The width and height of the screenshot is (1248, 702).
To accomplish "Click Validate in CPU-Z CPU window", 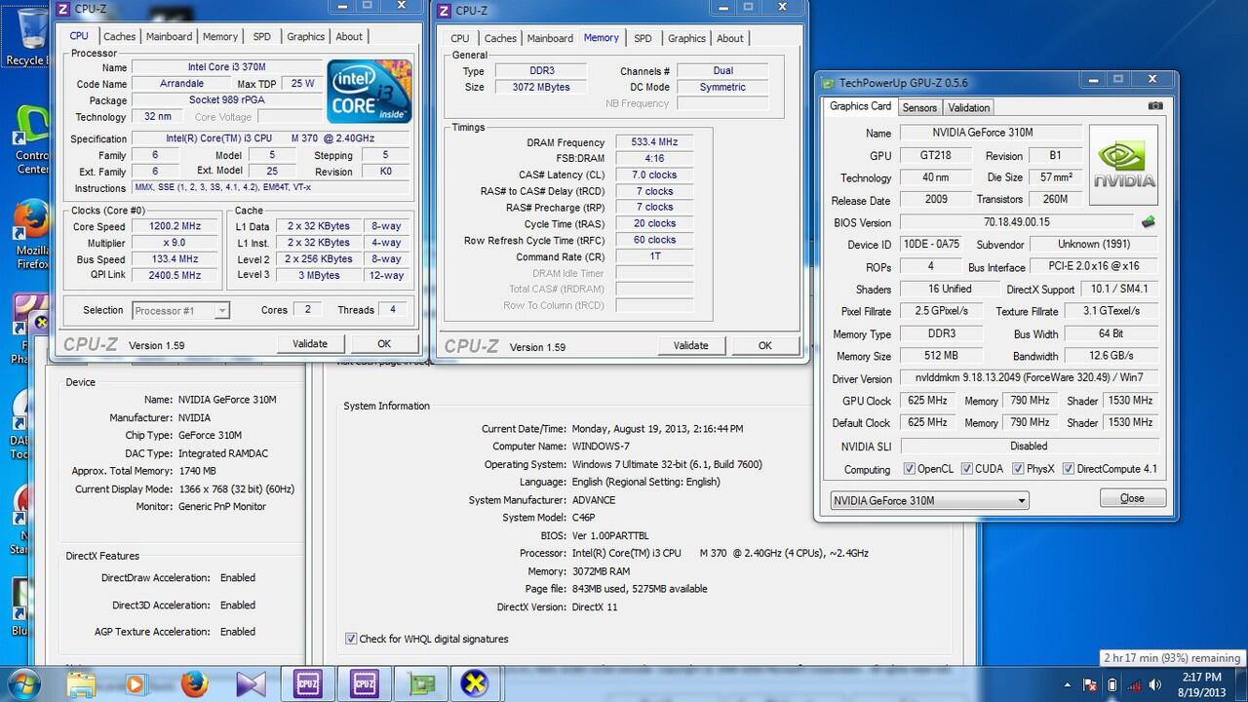I will coord(310,343).
